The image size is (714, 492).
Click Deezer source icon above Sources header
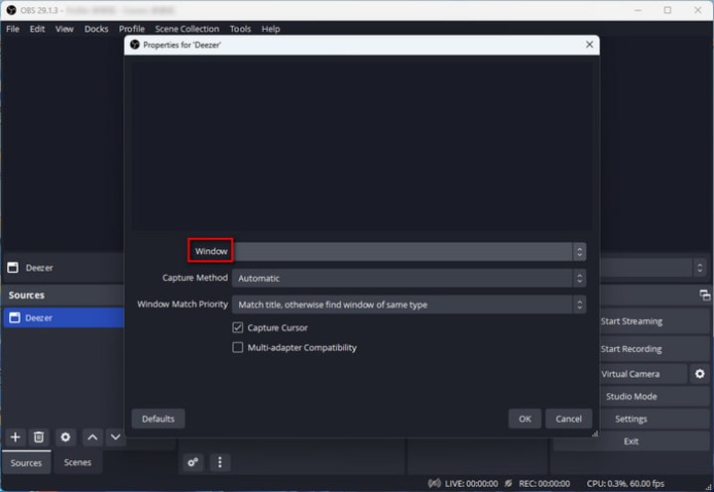click(13, 268)
